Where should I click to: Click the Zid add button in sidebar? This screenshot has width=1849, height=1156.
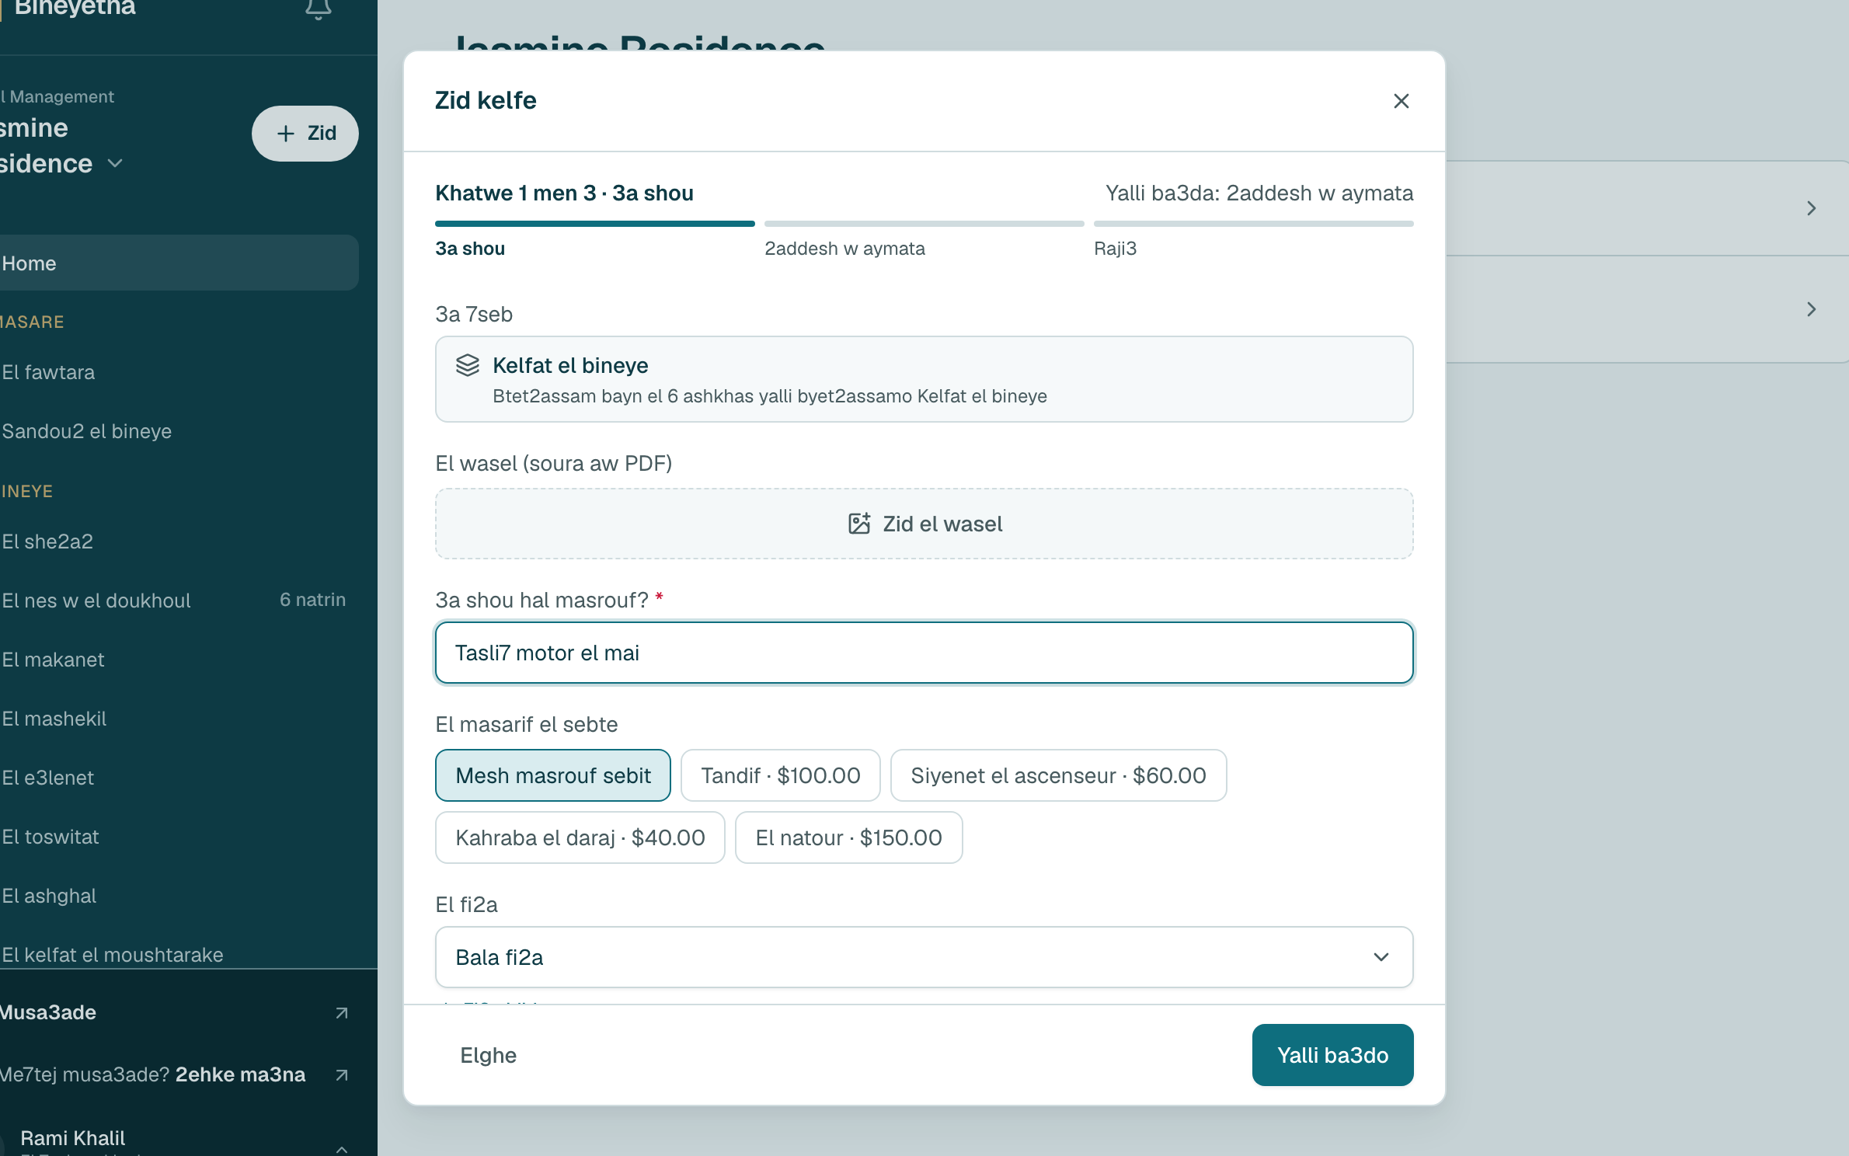coord(305,134)
